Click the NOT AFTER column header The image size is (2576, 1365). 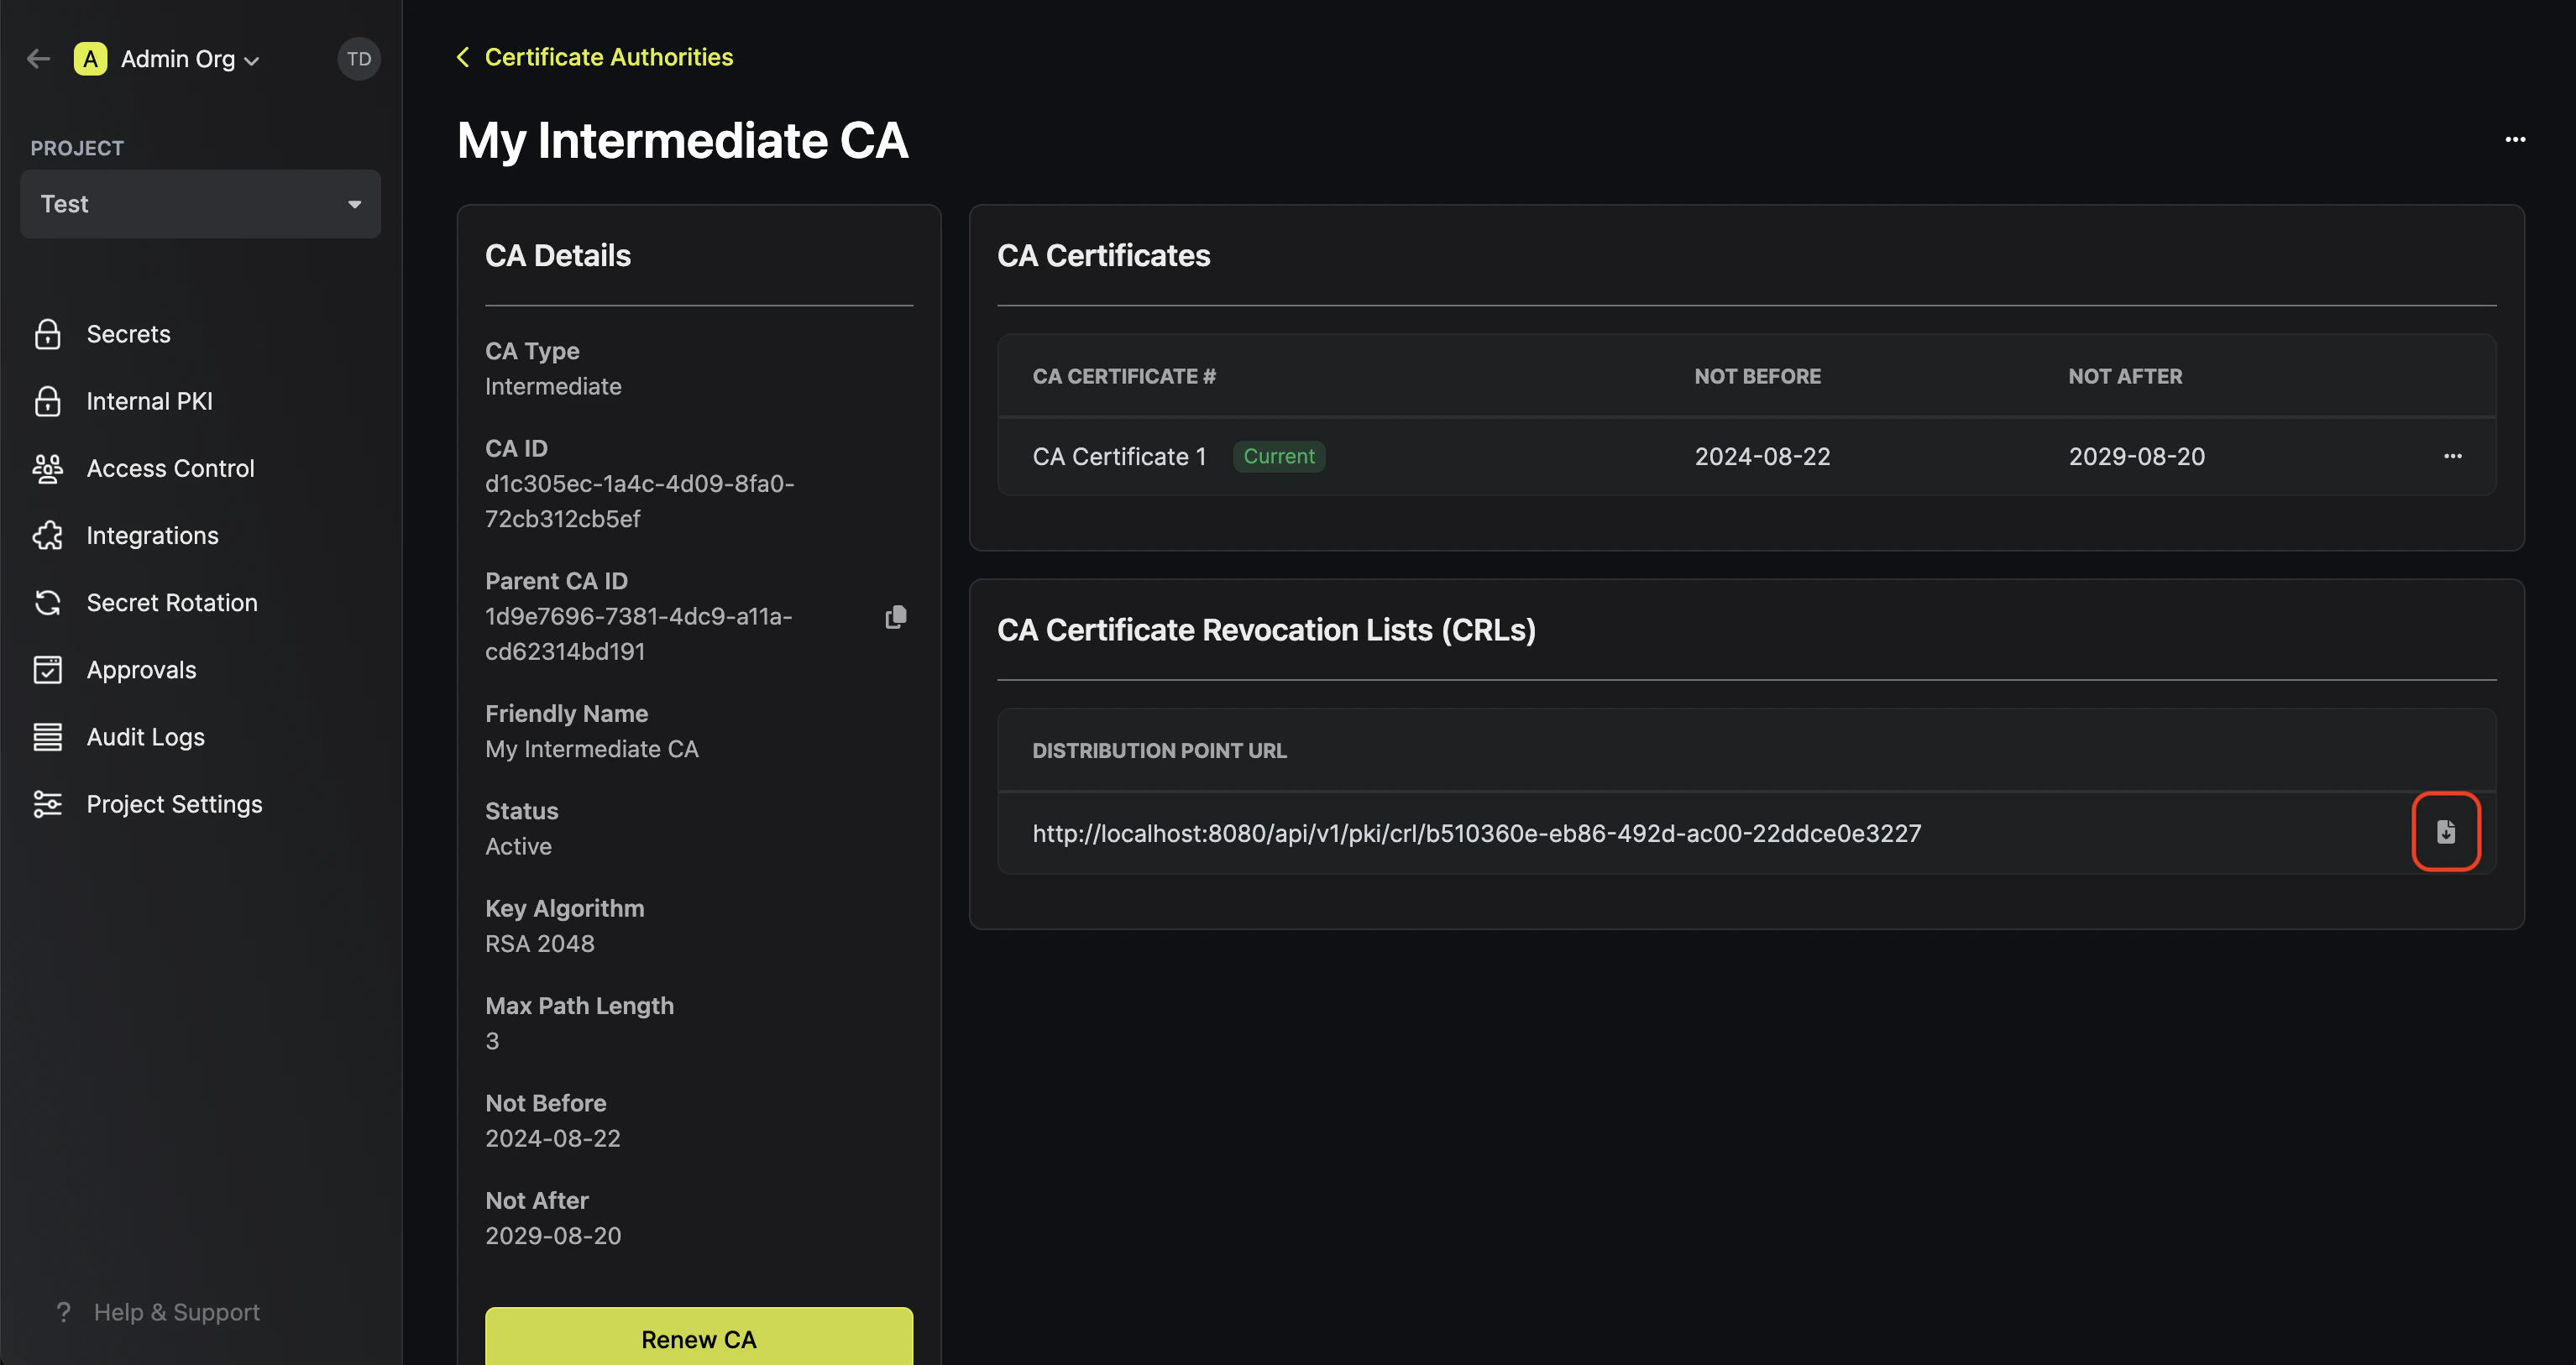click(2125, 376)
